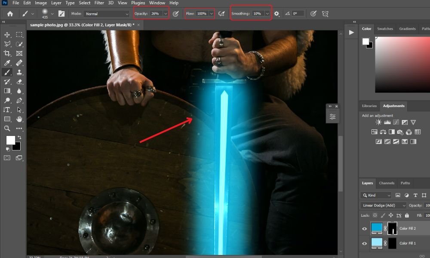
Task: Hide the Color Fill 1 layer
Action: (365, 243)
